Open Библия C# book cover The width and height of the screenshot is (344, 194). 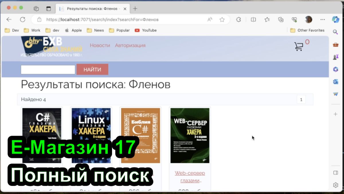pos(140,135)
